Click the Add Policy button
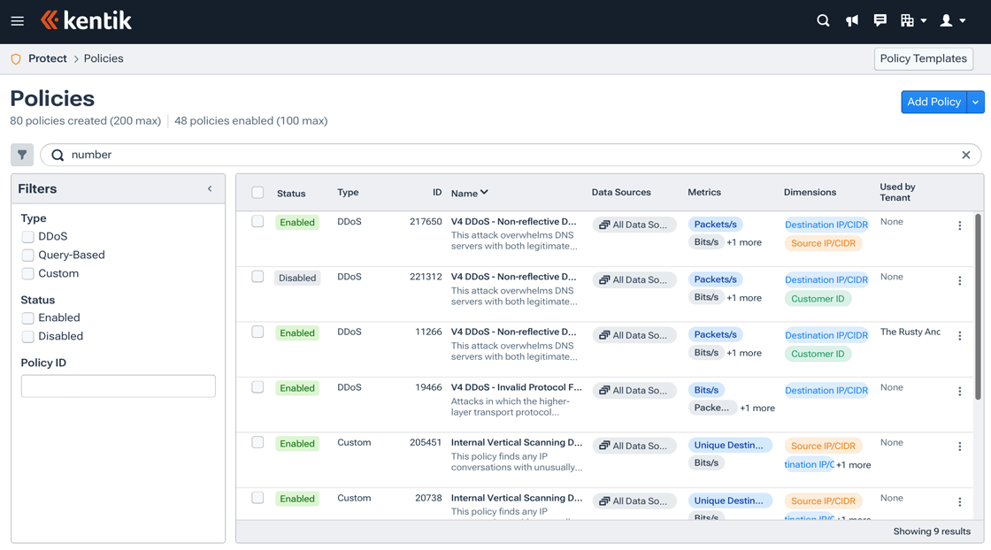Image resolution: width=991 pixels, height=550 pixels. coord(933,102)
